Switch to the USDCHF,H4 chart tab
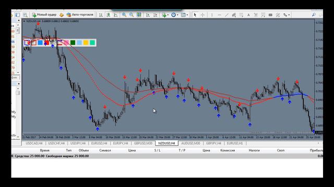334x187 pixels. pyautogui.click(x=56, y=143)
